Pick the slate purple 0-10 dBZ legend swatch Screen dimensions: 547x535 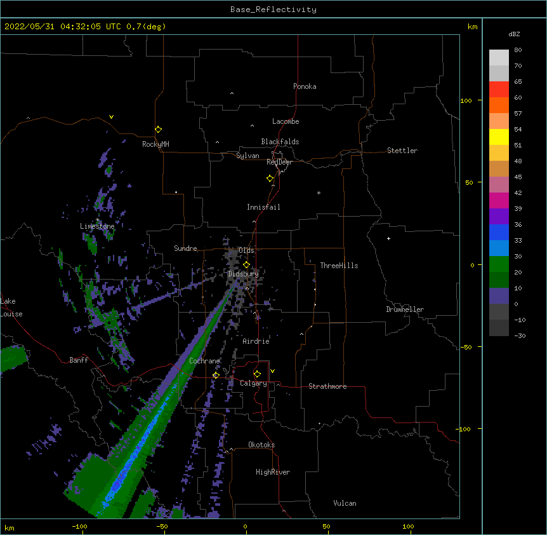[x=499, y=296]
